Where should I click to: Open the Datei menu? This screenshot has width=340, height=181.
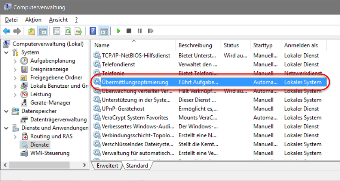point(12,20)
